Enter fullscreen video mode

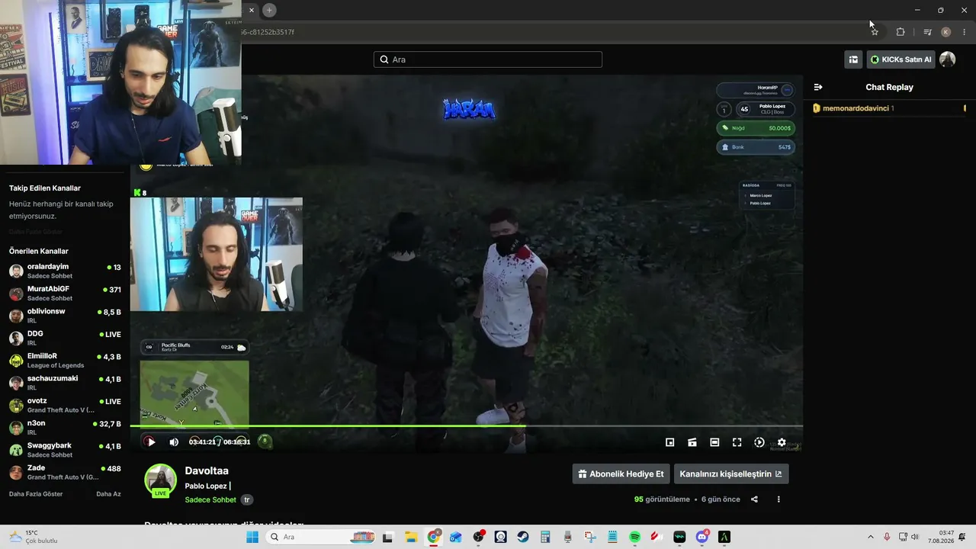[737, 442]
